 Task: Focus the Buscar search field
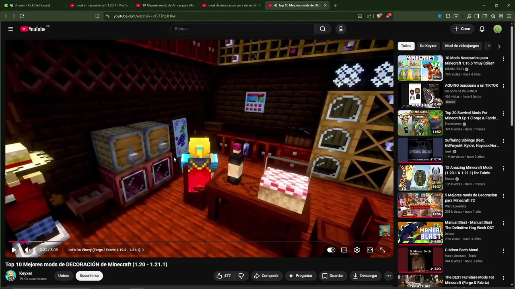pyautogui.click(x=242, y=29)
